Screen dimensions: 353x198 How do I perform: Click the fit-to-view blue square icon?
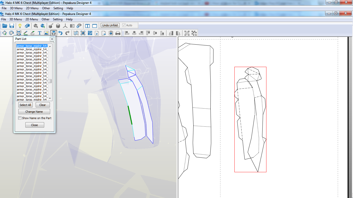(x=83, y=33)
